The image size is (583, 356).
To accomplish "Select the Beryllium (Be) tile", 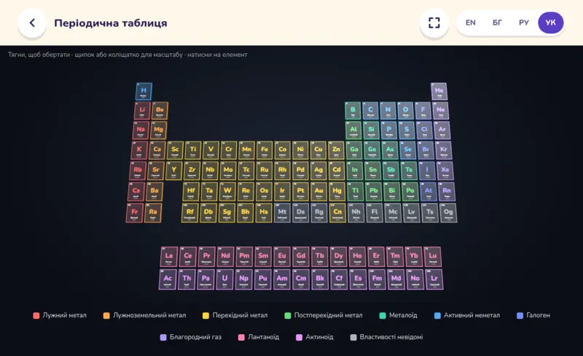I will pyautogui.click(x=160, y=111).
